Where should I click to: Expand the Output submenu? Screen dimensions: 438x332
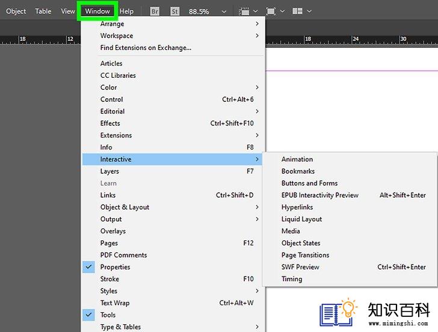(x=172, y=219)
